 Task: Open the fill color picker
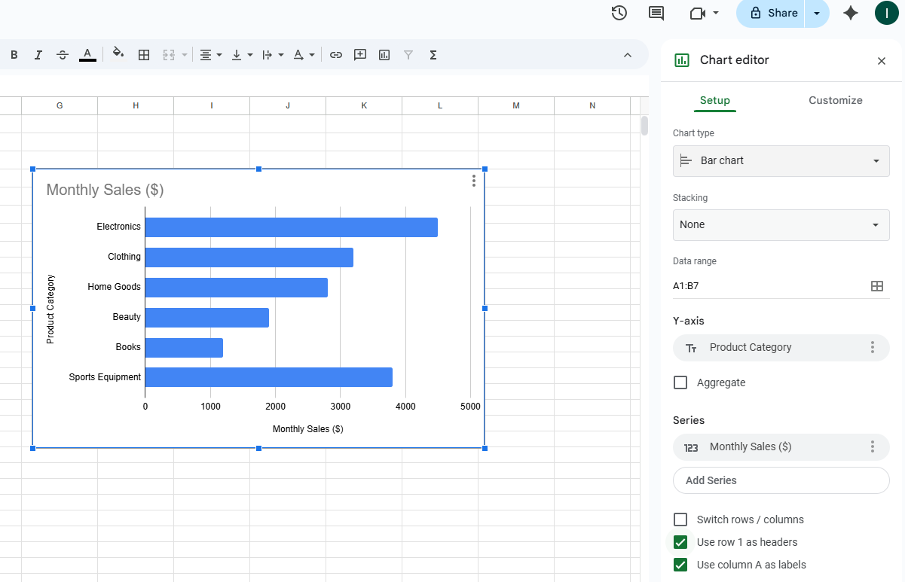[118, 54]
